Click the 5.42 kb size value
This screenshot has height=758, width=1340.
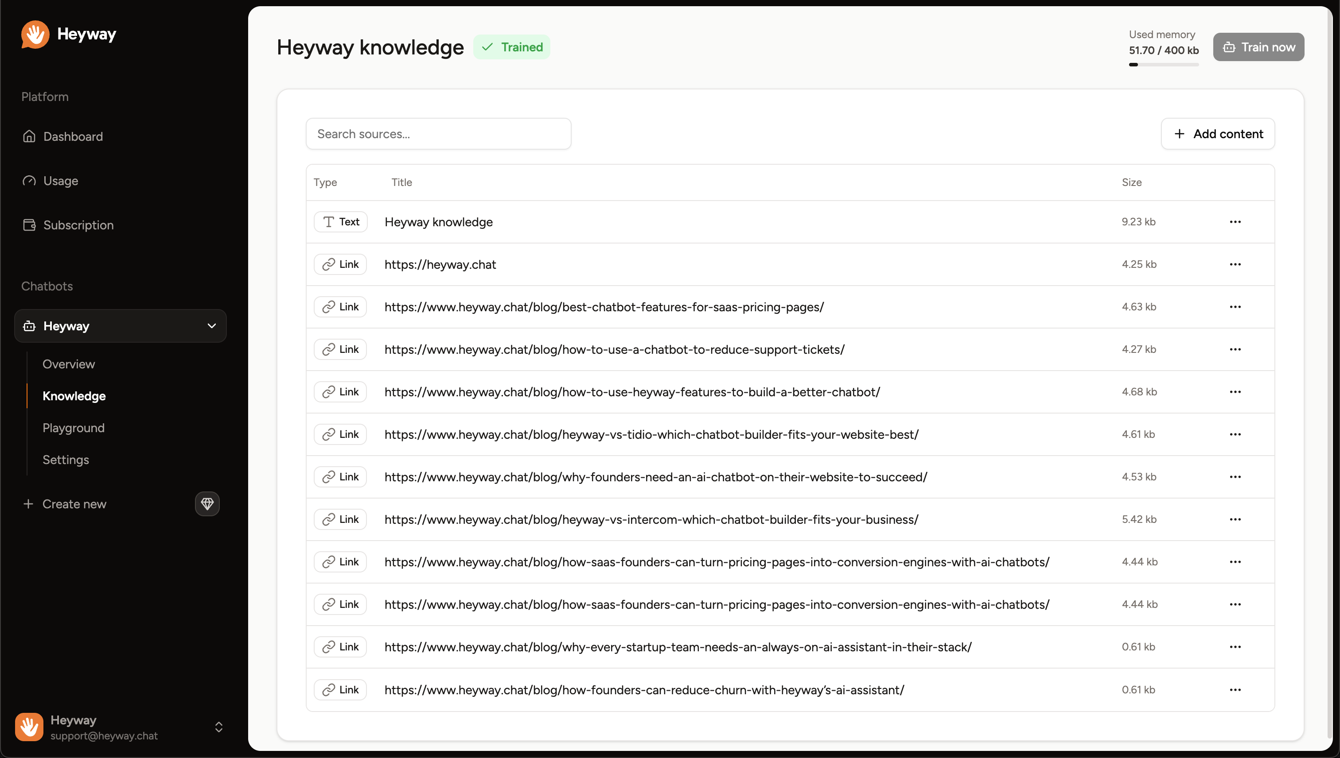click(1139, 519)
